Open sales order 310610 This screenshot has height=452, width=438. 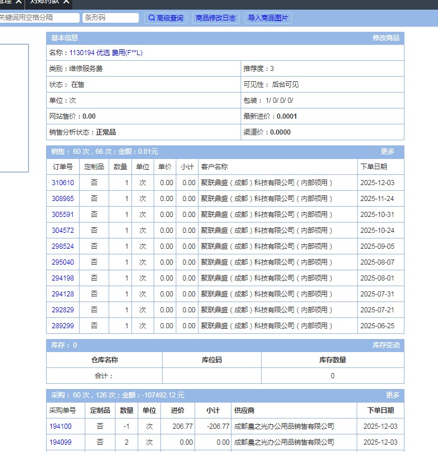[63, 183]
